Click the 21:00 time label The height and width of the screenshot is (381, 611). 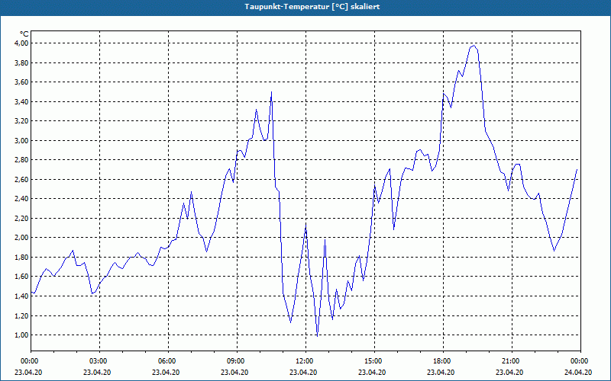(512, 361)
